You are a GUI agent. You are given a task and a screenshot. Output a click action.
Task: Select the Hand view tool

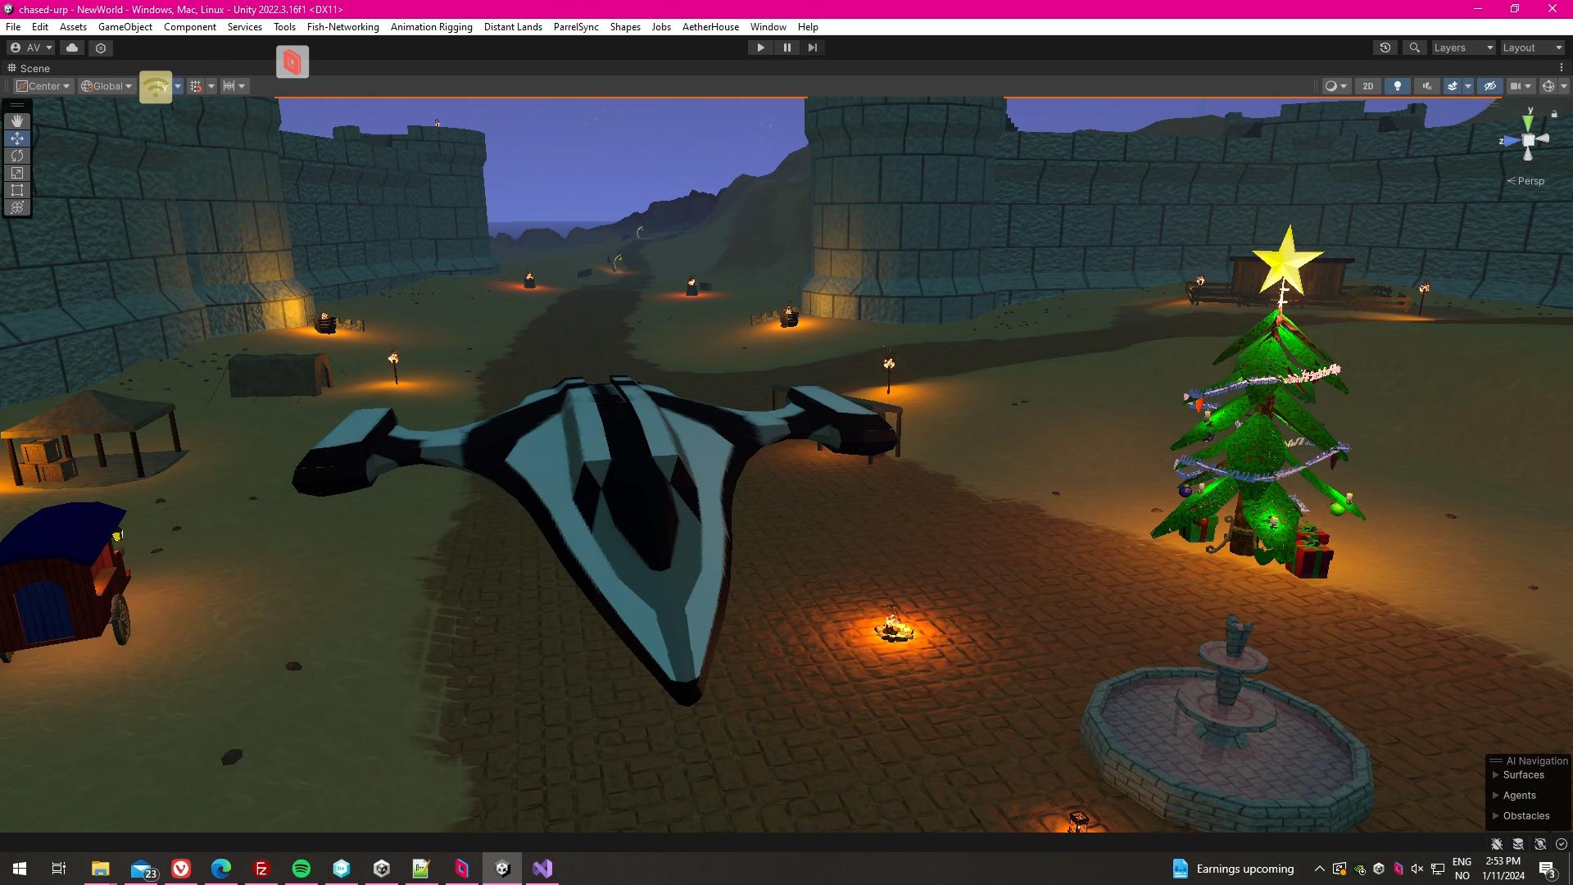click(x=17, y=121)
